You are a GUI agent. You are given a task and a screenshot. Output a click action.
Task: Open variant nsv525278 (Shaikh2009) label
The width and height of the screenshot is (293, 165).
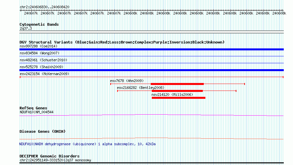tap(41, 67)
